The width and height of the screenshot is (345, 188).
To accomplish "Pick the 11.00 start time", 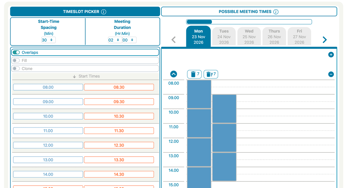I will coord(48,131).
